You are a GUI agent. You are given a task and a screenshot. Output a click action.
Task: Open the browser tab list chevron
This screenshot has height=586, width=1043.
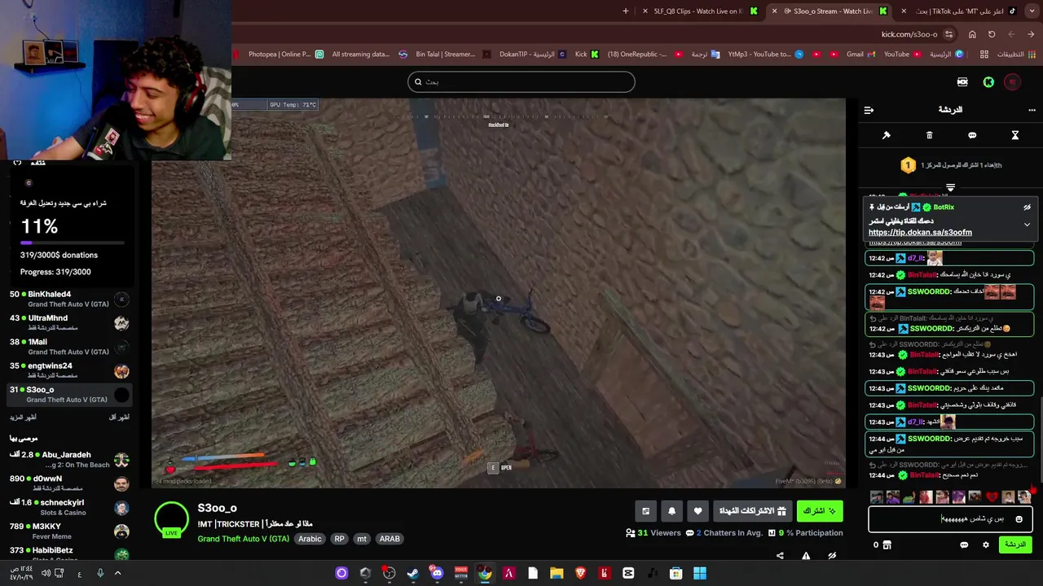coord(1033,11)
